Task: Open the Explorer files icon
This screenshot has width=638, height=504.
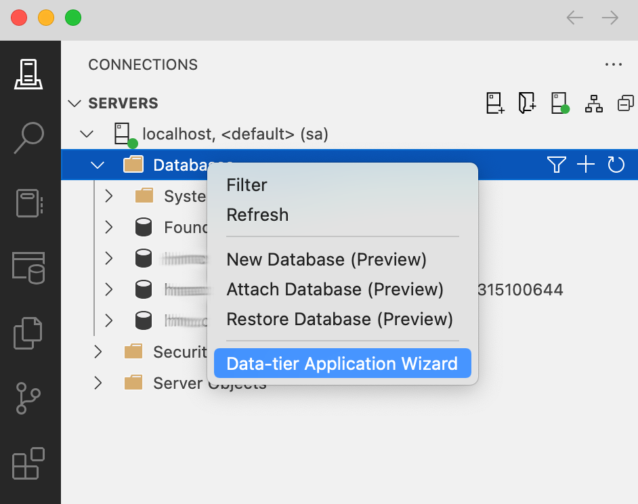Action: pyautogui.click(x=30, y=332)
